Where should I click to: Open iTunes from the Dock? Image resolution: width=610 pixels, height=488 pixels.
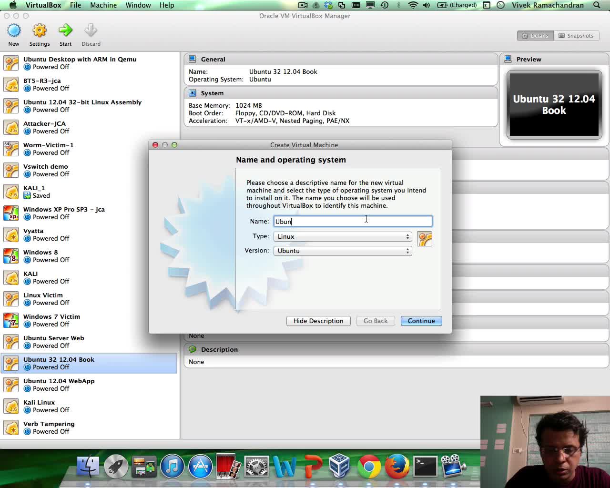coord(173,466)
